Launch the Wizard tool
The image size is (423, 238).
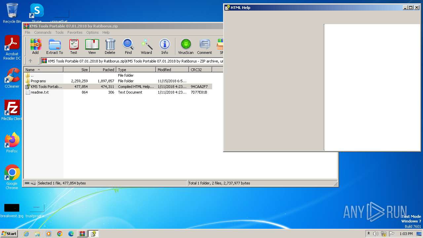[x=146, y=46]
